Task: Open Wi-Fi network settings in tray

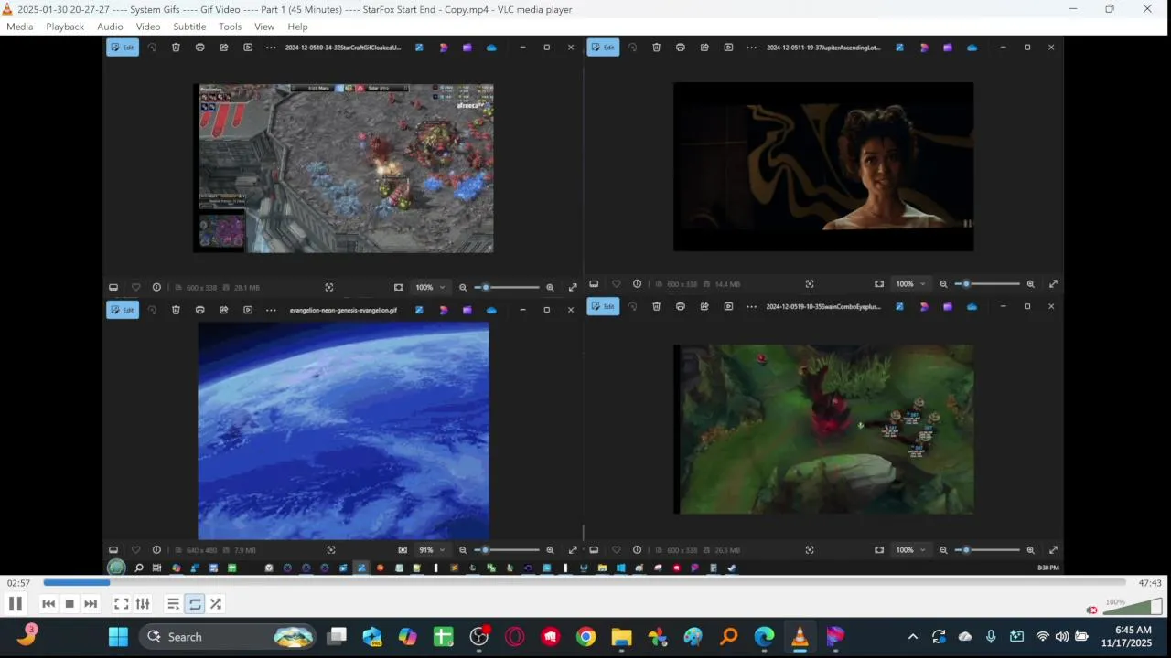Action: click(1042, 637)
